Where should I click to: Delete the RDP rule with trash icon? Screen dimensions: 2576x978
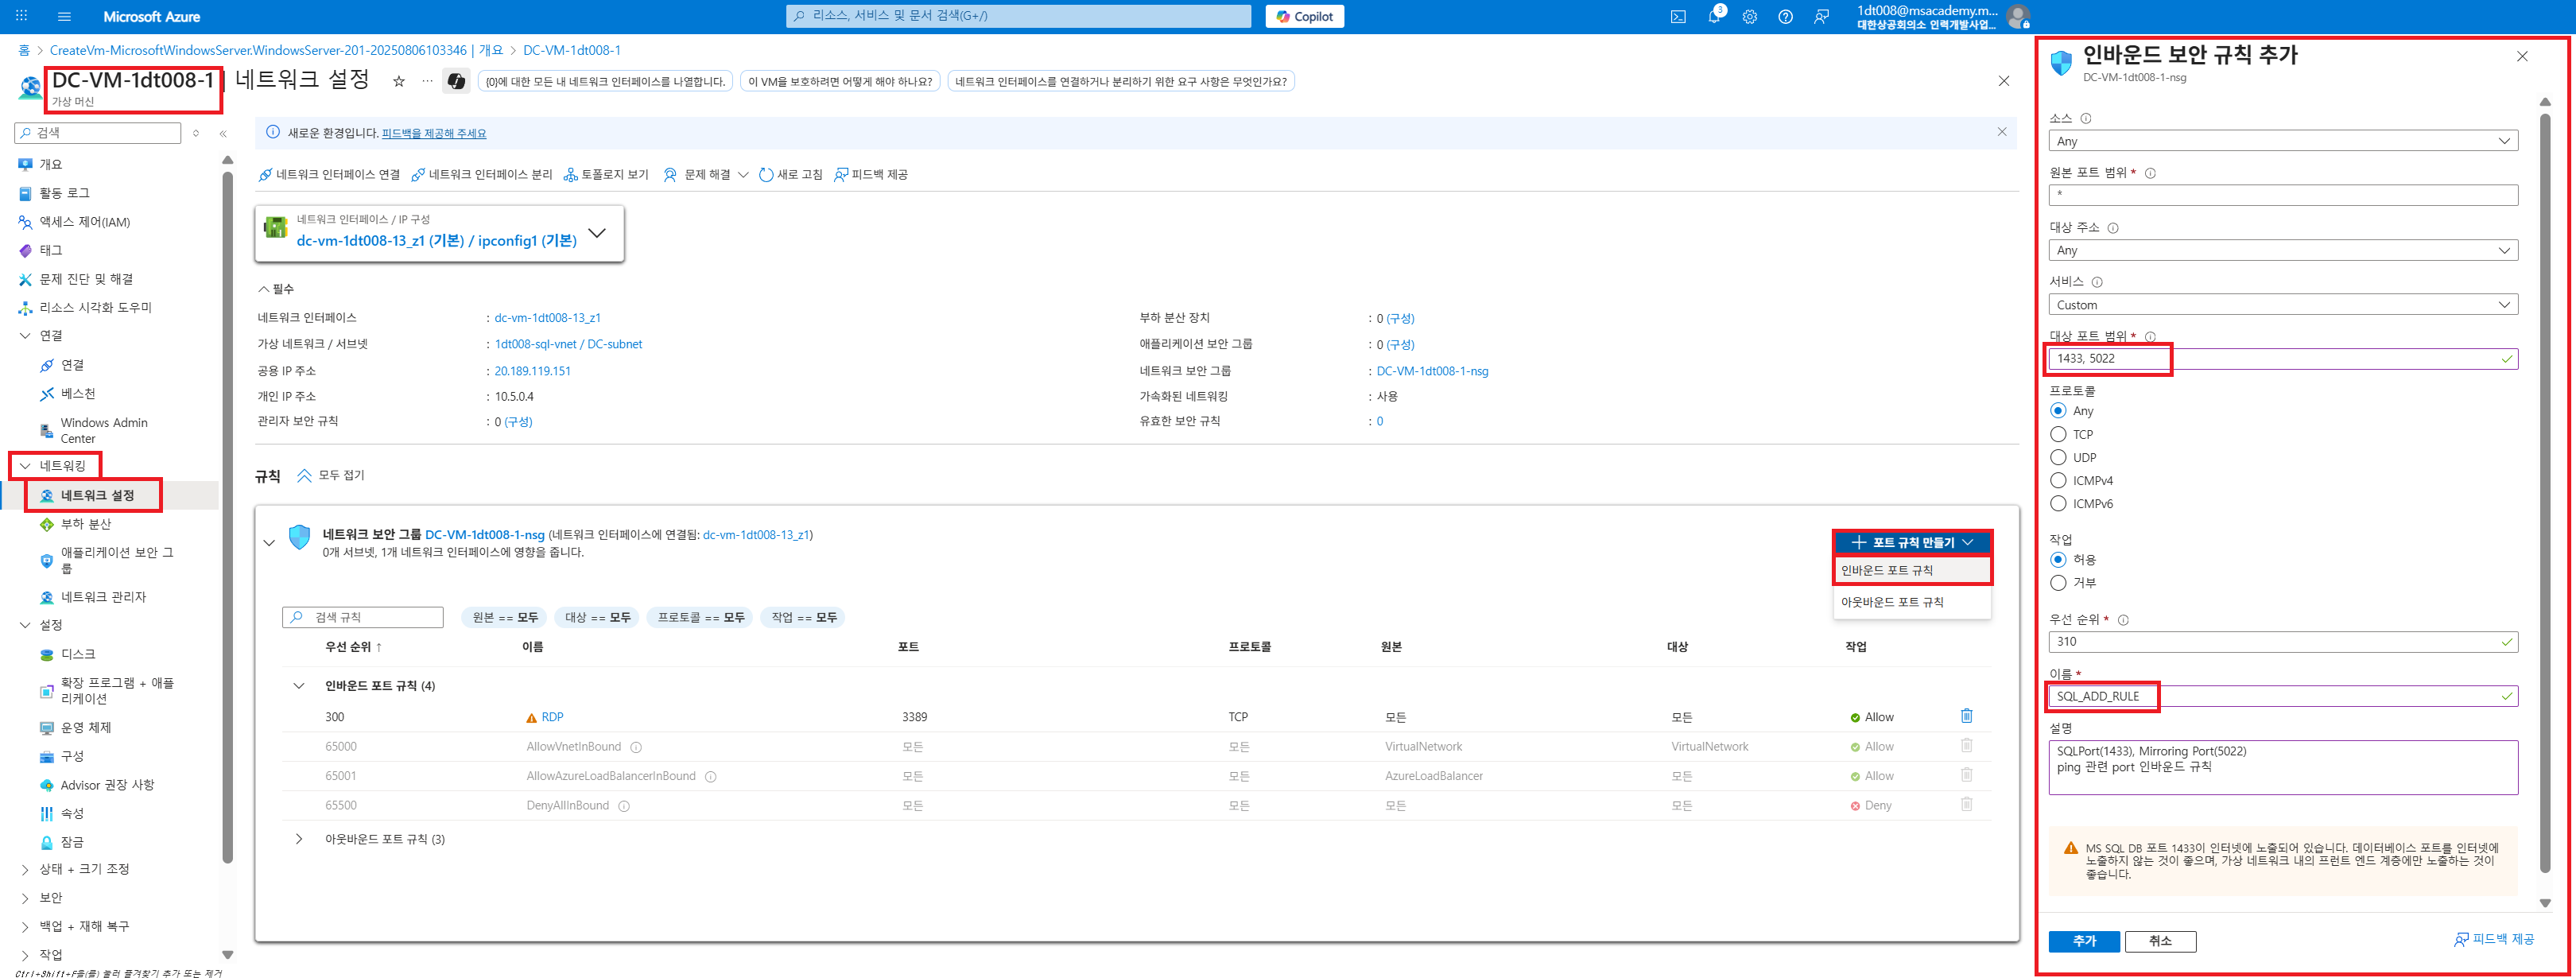click(x=1966, y=716)
